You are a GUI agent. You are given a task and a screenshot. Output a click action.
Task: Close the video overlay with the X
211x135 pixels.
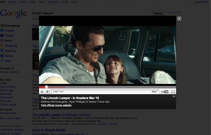179,19
